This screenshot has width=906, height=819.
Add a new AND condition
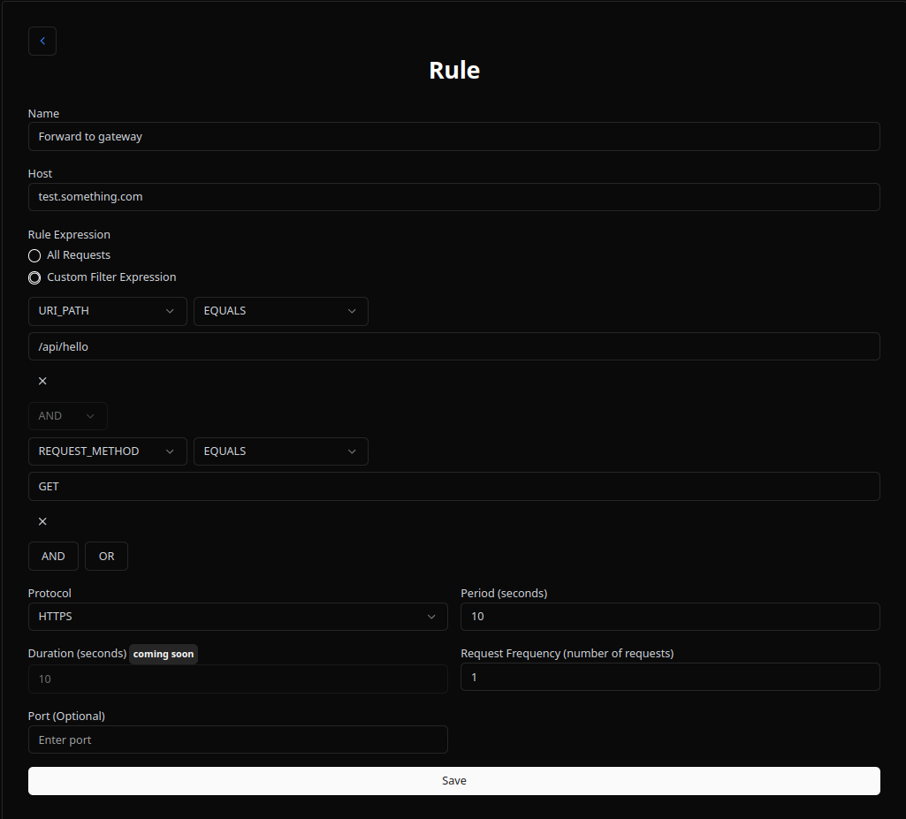pos(53,557)
